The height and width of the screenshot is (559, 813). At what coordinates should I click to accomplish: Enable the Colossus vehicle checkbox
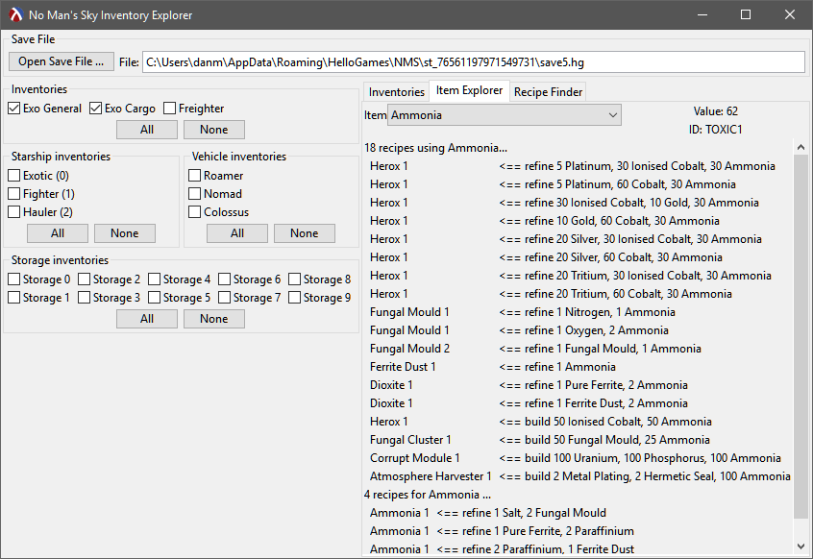[x=194, y=212]
